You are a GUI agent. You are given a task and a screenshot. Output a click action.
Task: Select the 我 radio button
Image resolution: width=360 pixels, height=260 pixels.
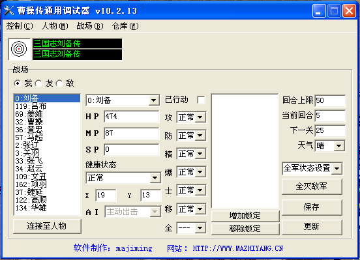click(17, 83)
